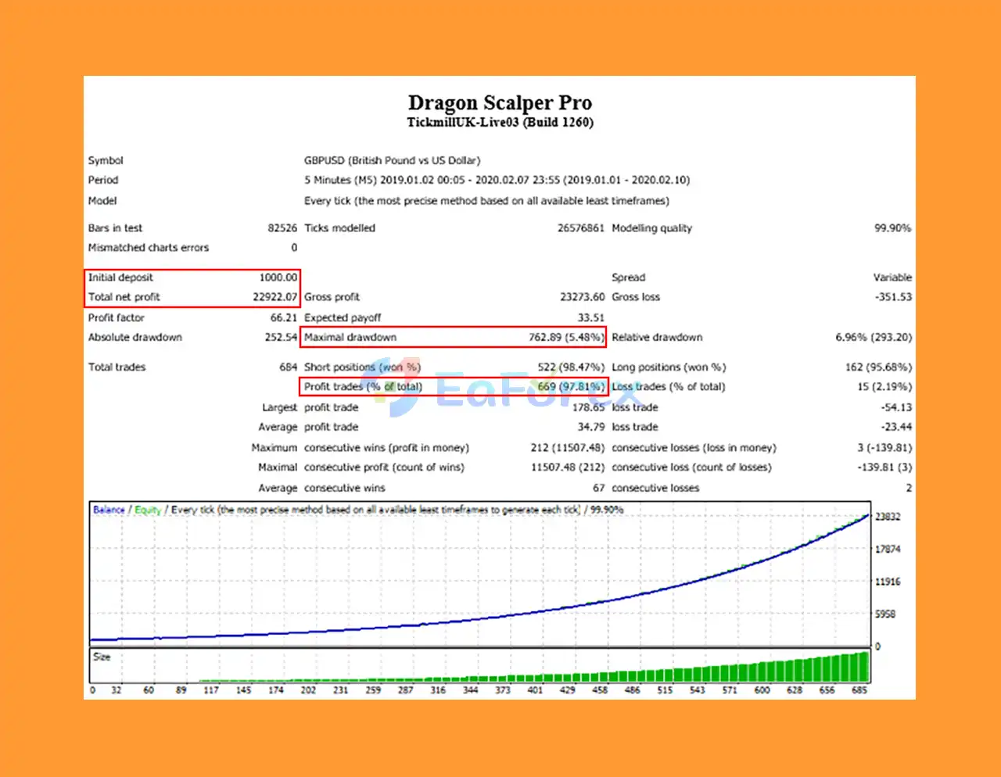
Task: Click the Size label in volume panel
Action: 102,657
